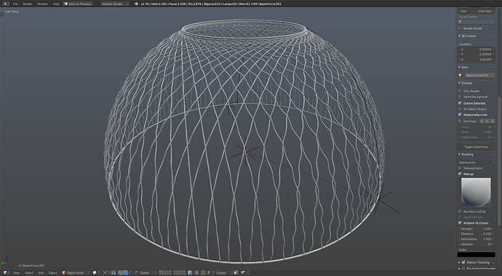Click the object icon beside BezierCircle.001 name
Screen dimensions: 502x276
coord(461,76)
